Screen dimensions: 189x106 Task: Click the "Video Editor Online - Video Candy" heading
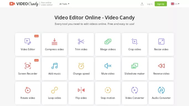tap(95, 18)
